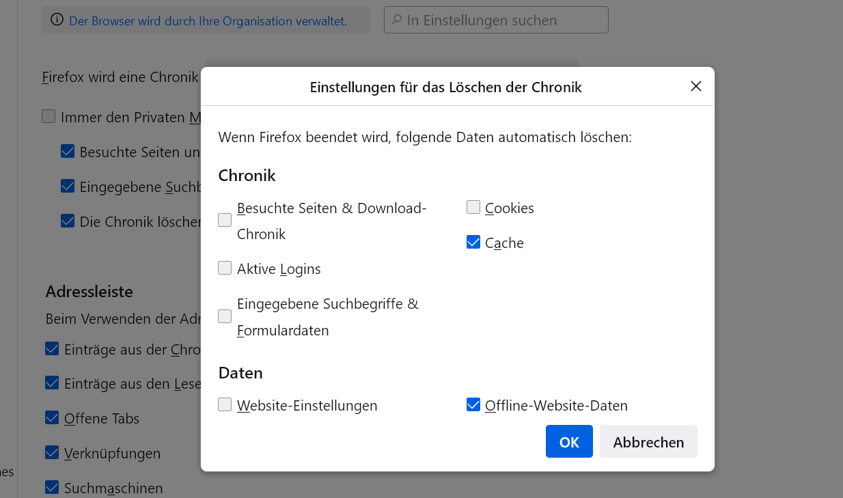
Task: Enable the Cookies checkbox
Action: (473, 207)
